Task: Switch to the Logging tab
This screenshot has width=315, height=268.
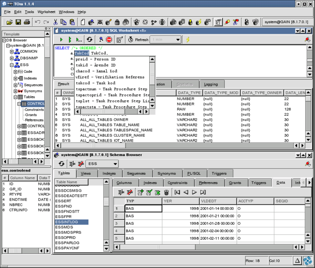Action: point(211,84)
